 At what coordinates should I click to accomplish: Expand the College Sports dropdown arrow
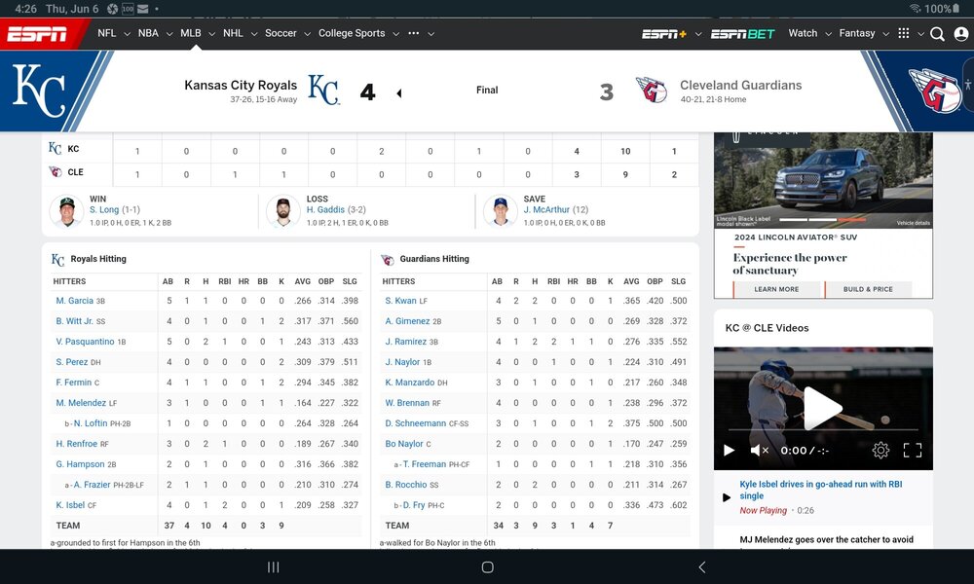pos(395,34)
